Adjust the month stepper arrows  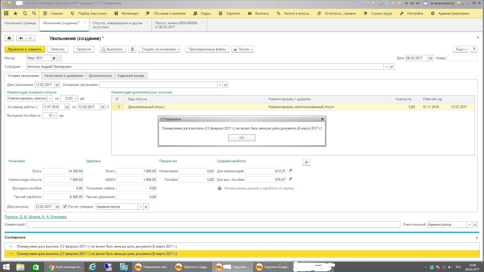[59, 58]
